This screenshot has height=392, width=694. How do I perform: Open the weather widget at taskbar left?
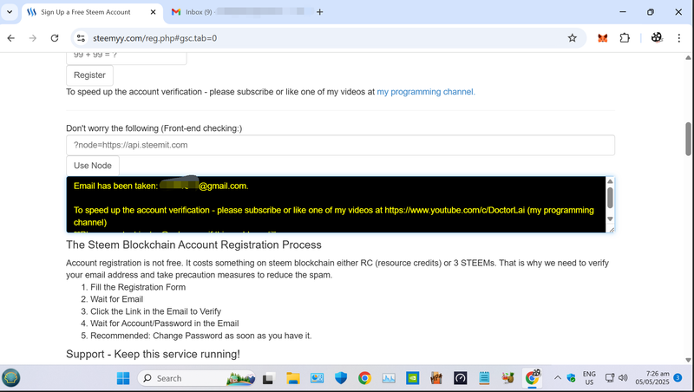coord(11,378)
